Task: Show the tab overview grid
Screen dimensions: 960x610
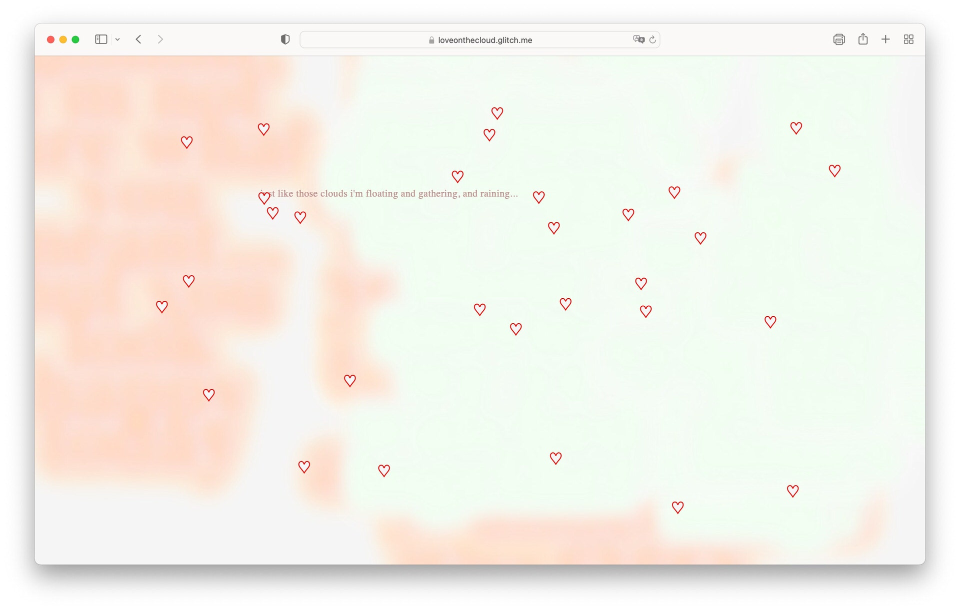Action: coord(908,39)
